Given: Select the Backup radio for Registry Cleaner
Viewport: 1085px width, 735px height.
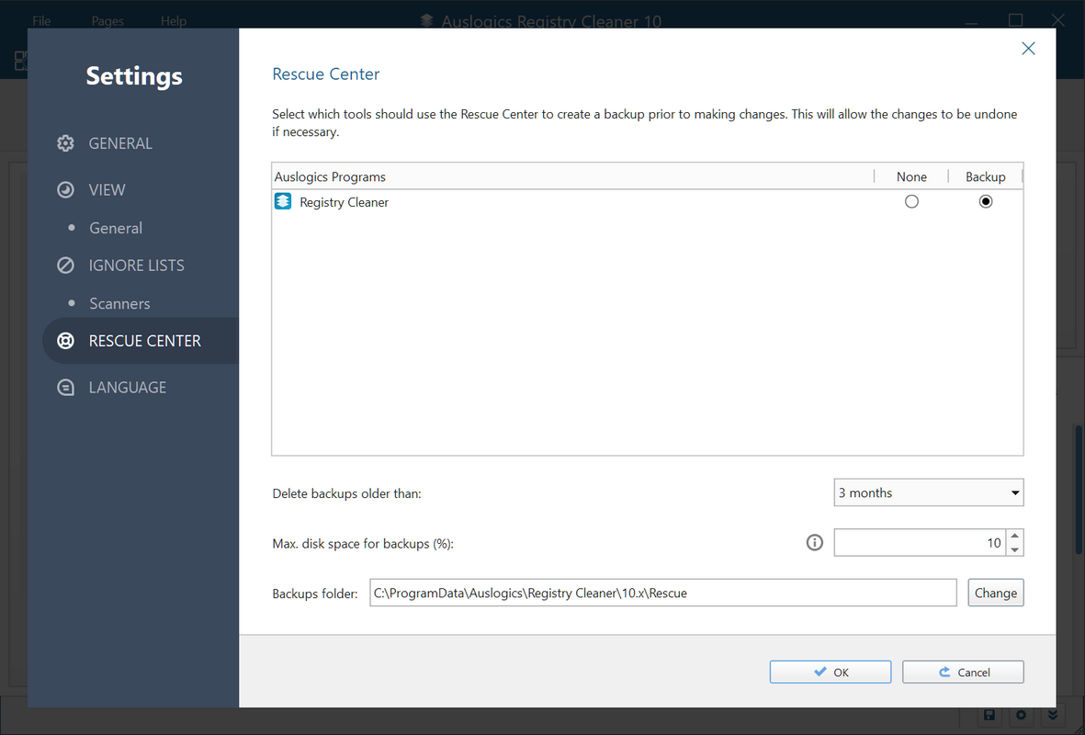Looking at the screenshot, I should [986, 201].
